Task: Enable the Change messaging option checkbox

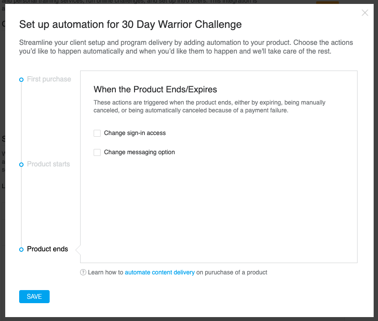Action: point(97,152)
